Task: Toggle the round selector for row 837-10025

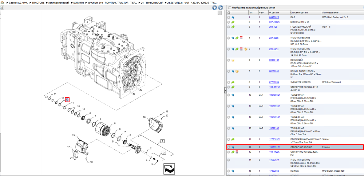Action: click(229, 22)
